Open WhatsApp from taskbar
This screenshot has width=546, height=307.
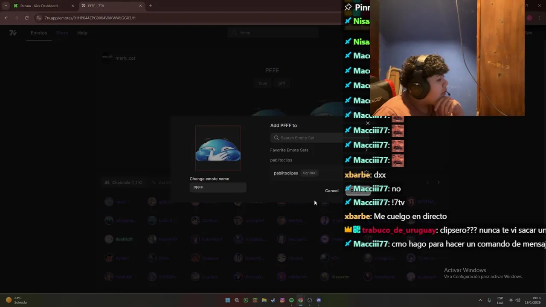click(246, 300)
